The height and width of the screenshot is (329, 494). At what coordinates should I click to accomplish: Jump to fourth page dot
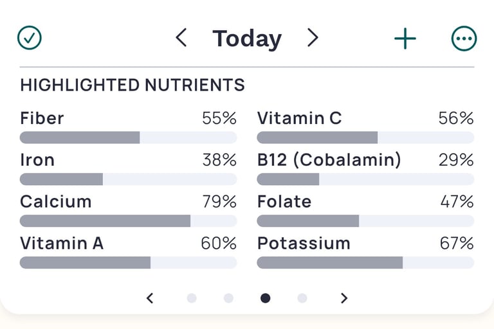[302, 298]
